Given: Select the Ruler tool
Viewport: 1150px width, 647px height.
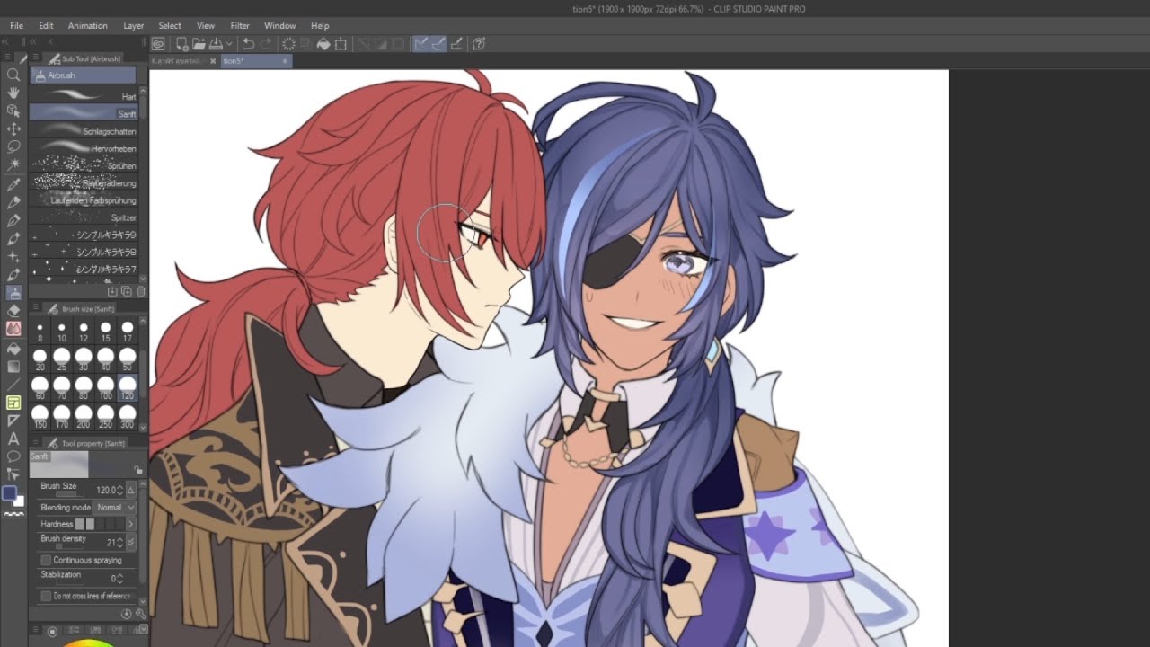Looking at the screenshot, I should coord(13,421).
